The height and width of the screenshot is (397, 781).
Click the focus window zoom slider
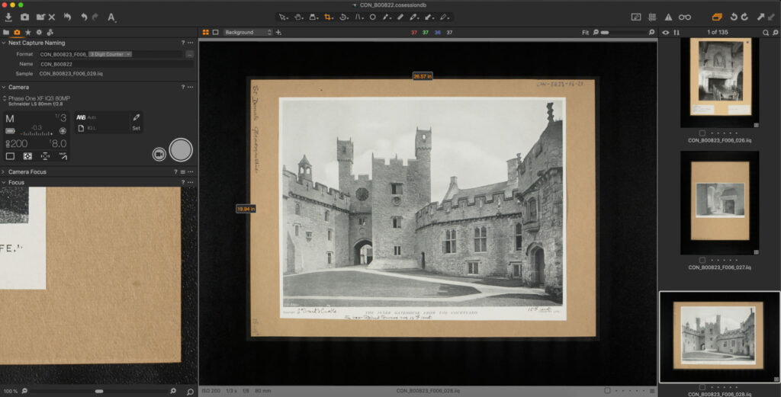(98, 392)
